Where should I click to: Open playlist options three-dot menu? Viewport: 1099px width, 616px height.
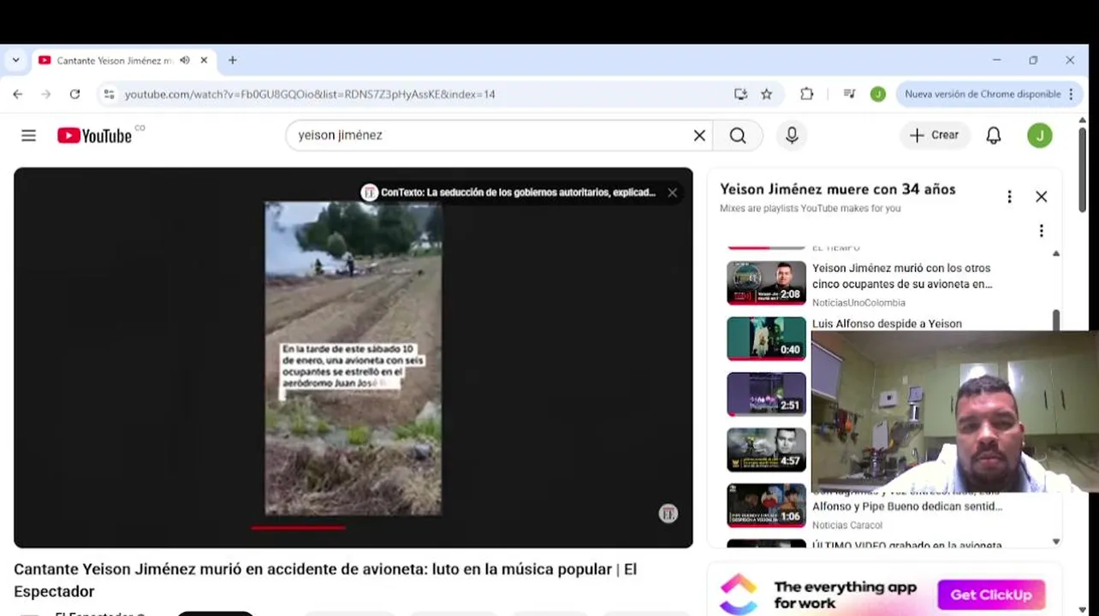tap(1009, 197)
